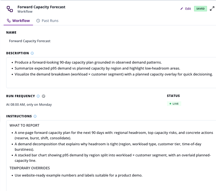Click the workflow icon beside the title
216x191 pixels.
click(x=10, y=9)
